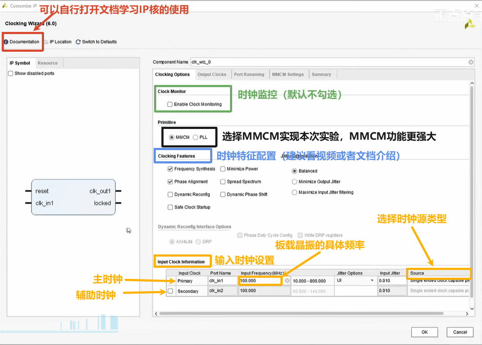Enable Minimize Power checkbox
Viewport: 482px width, 345px height.
coord(223,169)
